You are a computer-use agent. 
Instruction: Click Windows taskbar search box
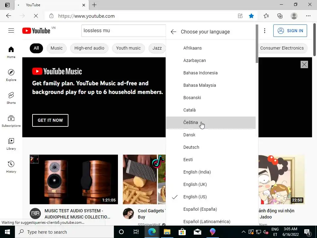(64, 232)
